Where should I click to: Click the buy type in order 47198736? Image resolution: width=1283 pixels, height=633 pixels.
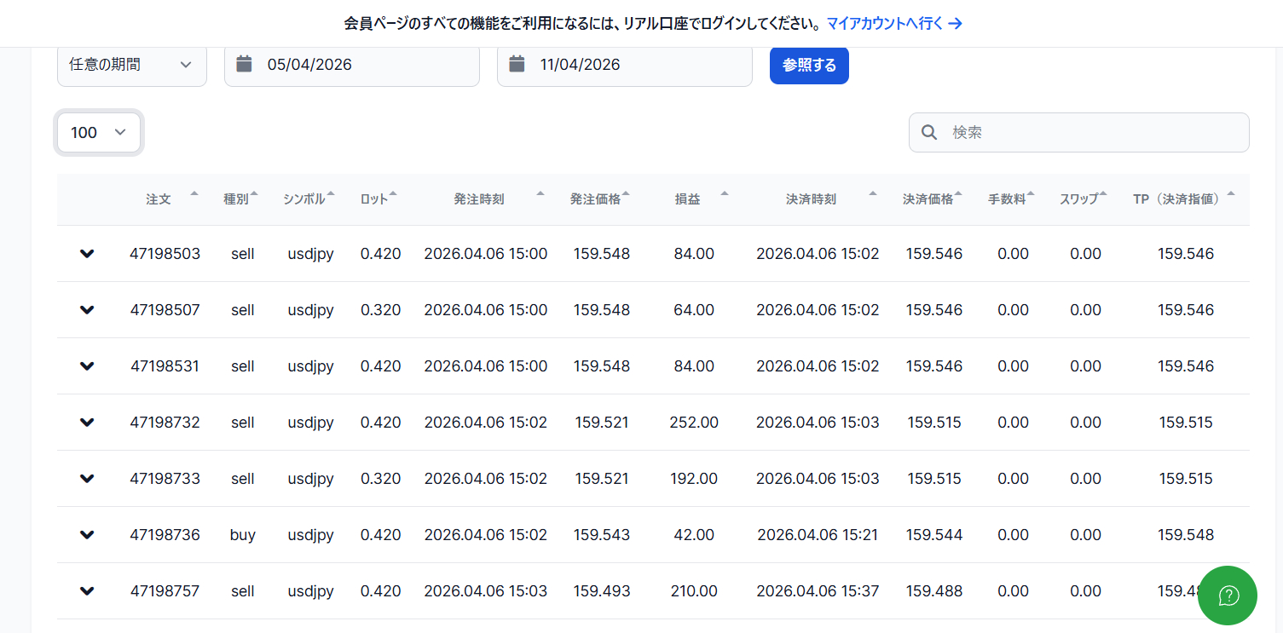(x=243, y=535)
